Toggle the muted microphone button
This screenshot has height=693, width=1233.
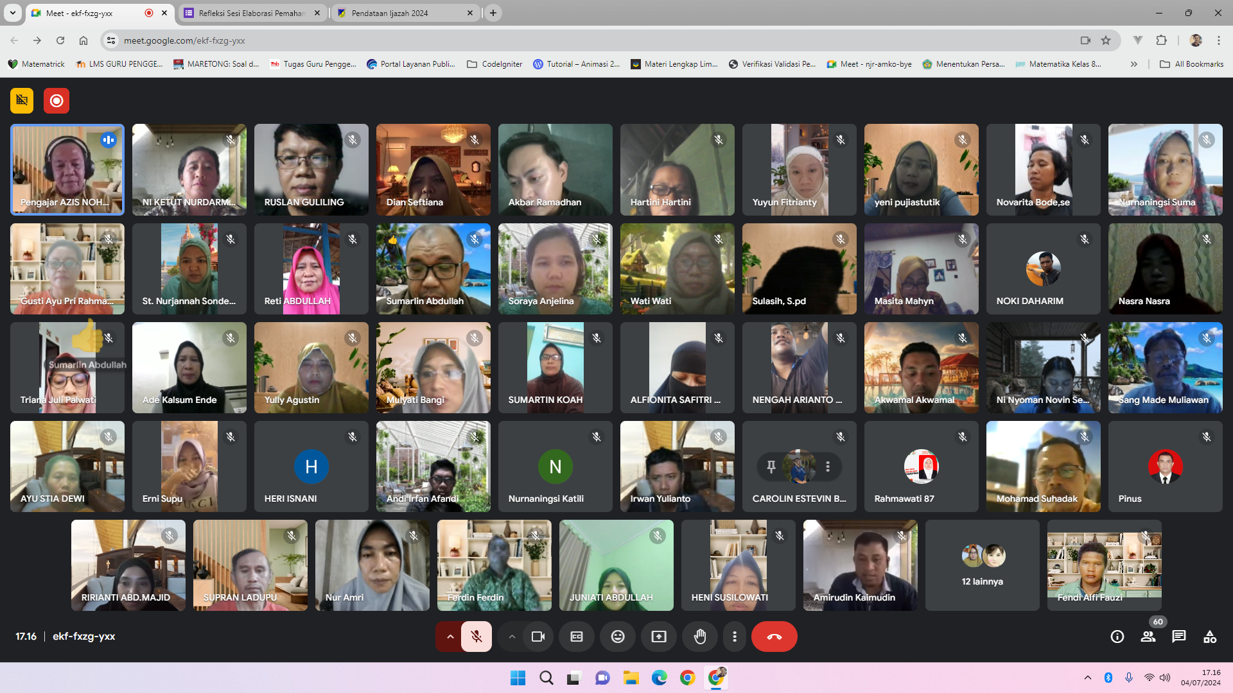[477, 637]
